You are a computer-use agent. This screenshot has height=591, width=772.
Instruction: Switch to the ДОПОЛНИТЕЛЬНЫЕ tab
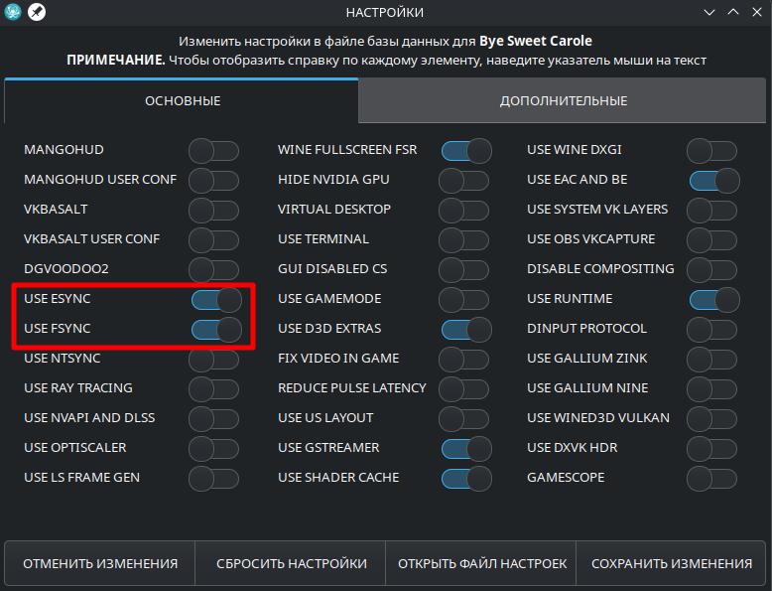[x=563, y=100]
